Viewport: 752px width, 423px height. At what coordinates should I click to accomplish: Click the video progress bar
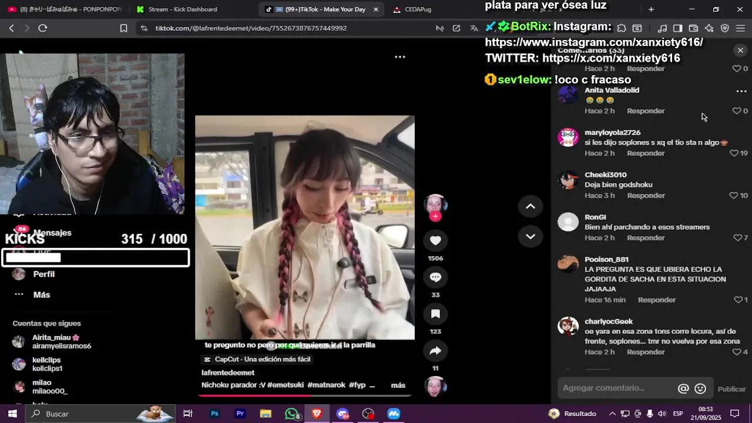pos(304,396)
